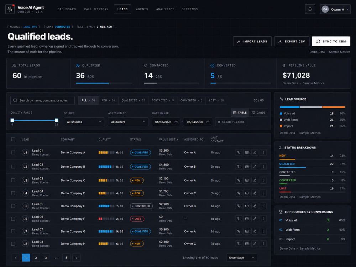Check the Lead 07 row checkbox
356x267 pixels.
[13, 231]
